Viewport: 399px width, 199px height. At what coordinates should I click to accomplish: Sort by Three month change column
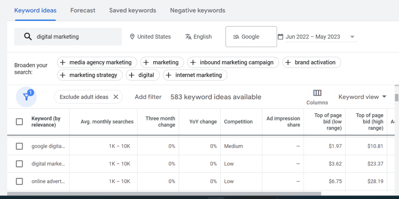(x=160, y=122)
